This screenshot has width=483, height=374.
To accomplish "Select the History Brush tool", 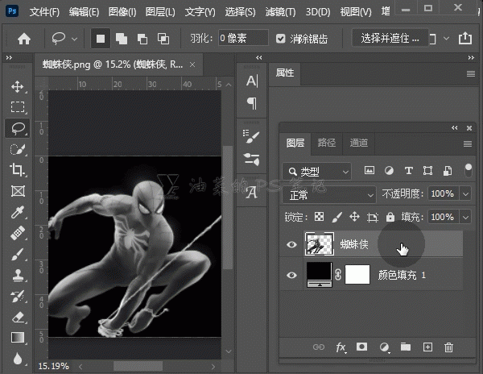I will pyautogui.click(x=18, y=296).
